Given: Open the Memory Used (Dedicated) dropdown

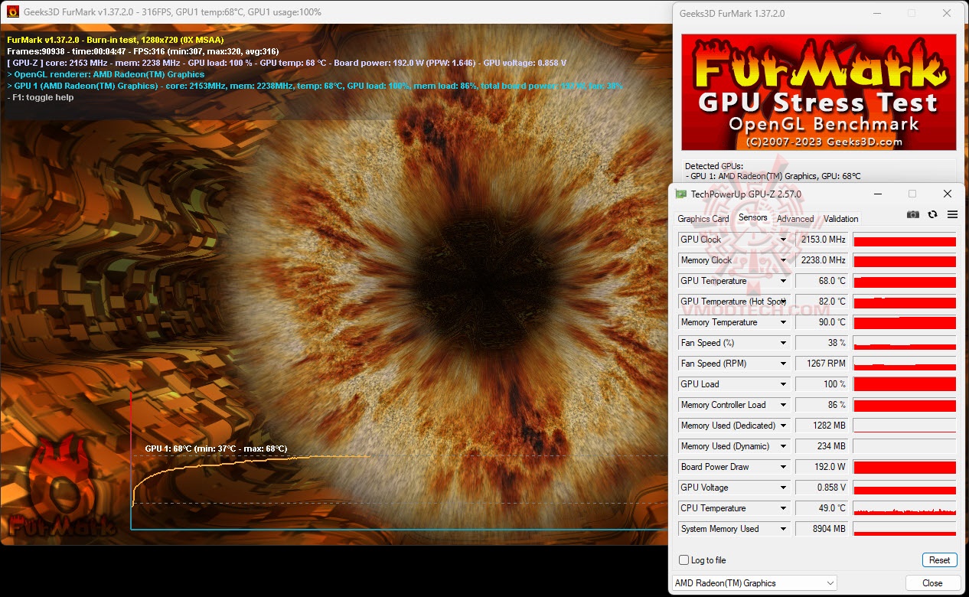Looking at the screenshot, I should [783, 426].
